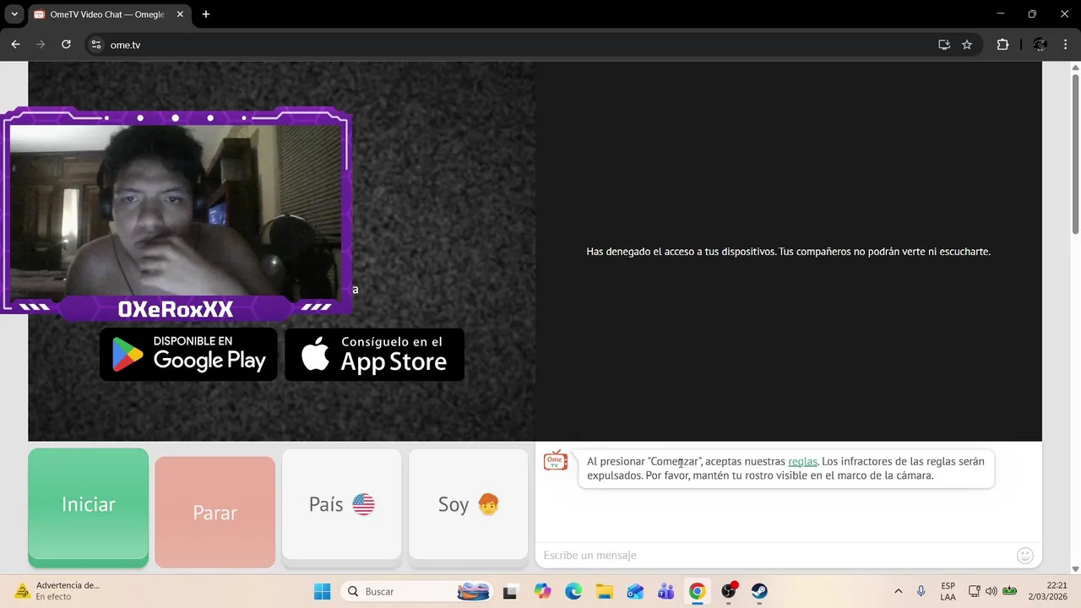Open Steam from the taskbar
This screenshot has height=608, width=1081.
coord(759,591)
